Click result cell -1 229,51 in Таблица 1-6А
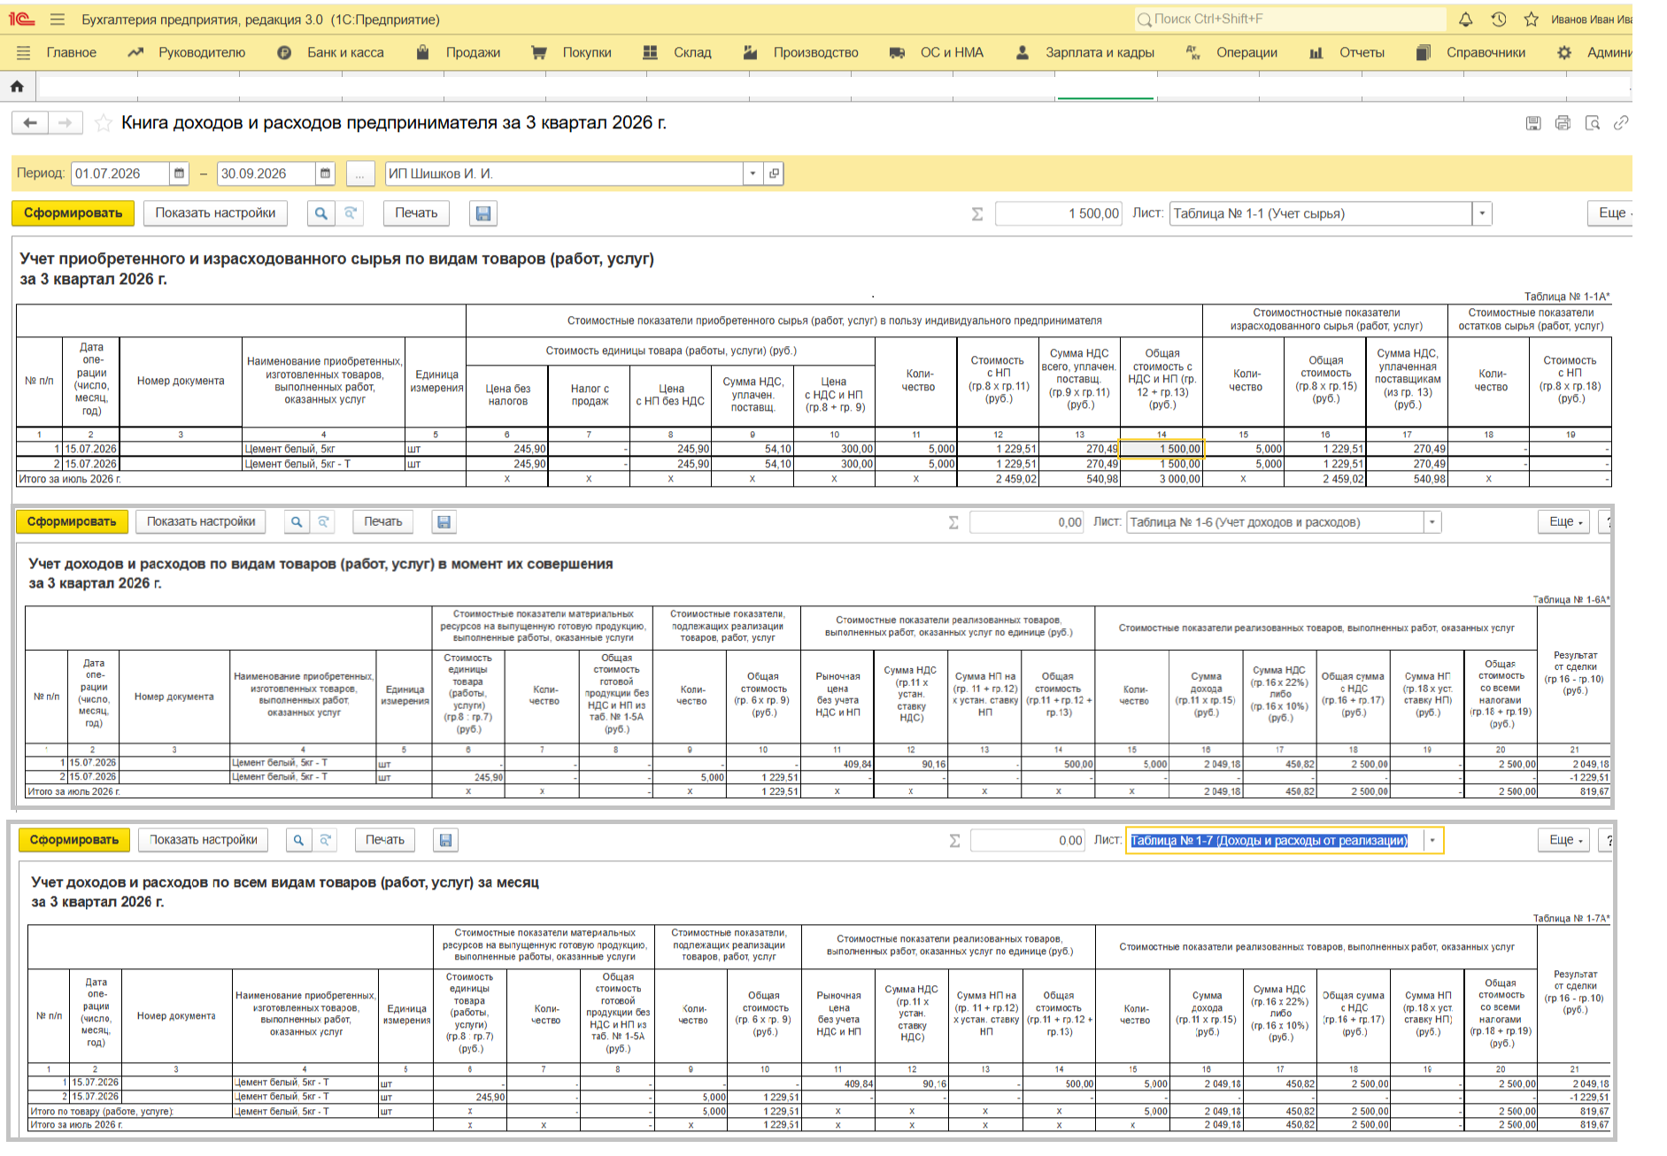The image size is (1667, 1156). pyautogui.click(x=1575, y=777)
